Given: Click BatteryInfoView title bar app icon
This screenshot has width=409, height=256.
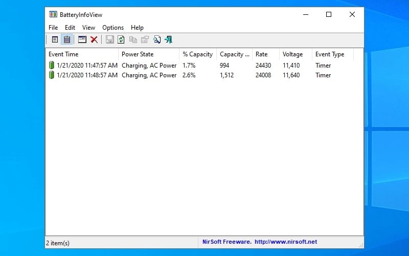Looking at the screenshot, I should (x=53, y=14).
